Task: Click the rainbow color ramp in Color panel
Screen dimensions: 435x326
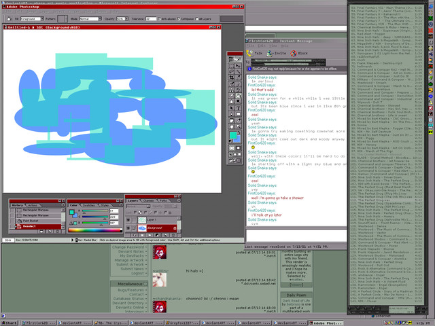Action: click(x=95, y=230)
